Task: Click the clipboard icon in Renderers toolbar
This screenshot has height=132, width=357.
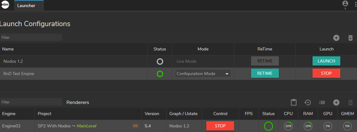Action: click(x=294, y=102)
